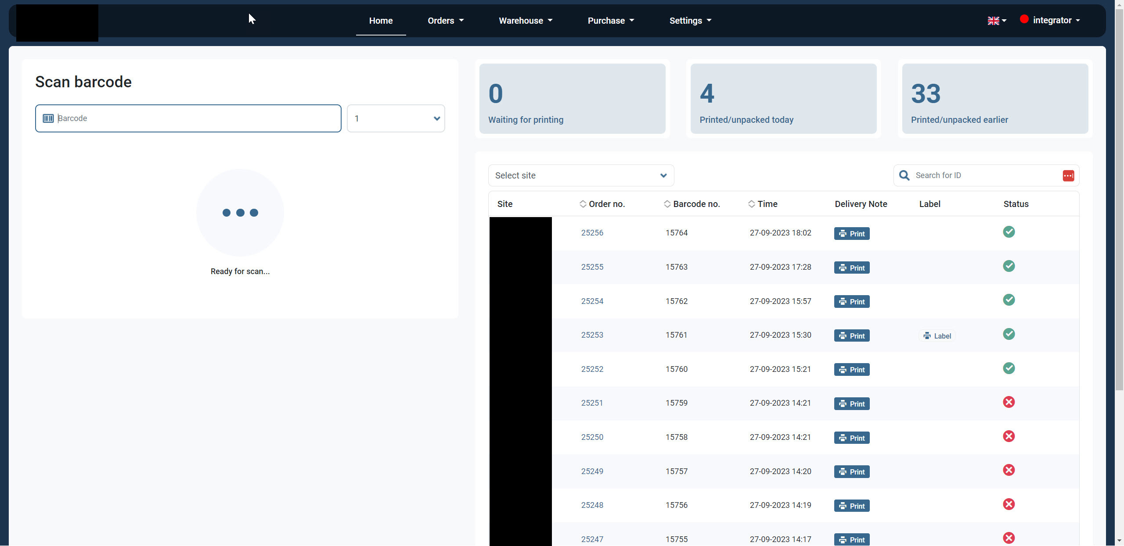The height and width of the screenshot is (546, 1124).
Task: Click the red dots icon in the search box
Action: [x=1068, y=176]
